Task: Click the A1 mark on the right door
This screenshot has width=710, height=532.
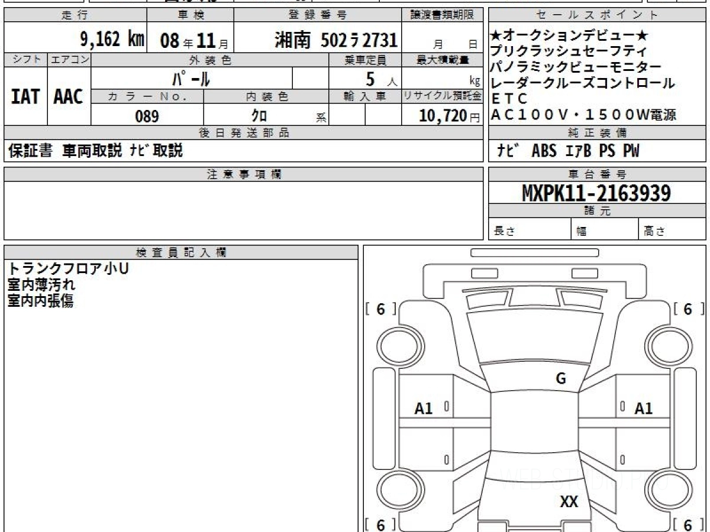Action: (643, 408)
